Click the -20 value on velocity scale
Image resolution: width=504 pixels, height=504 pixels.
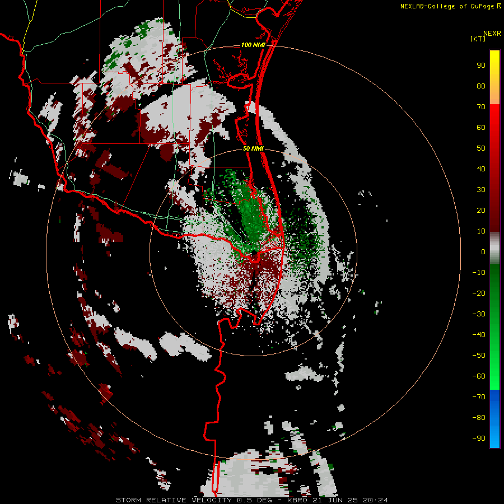tap(479, 293)
